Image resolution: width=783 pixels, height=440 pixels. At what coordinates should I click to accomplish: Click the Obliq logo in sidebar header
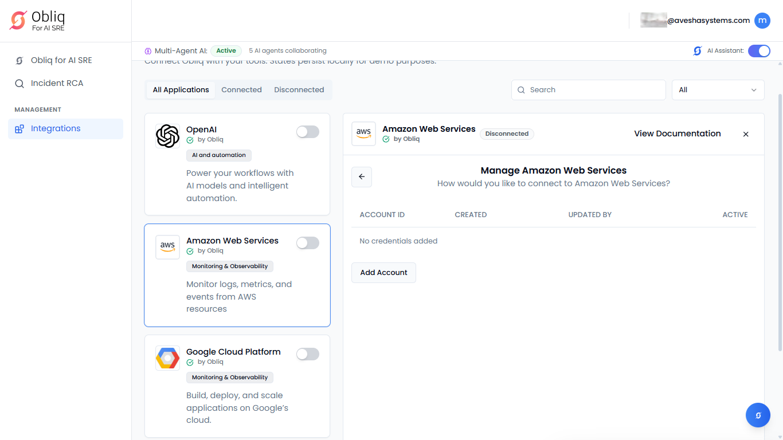18,21
